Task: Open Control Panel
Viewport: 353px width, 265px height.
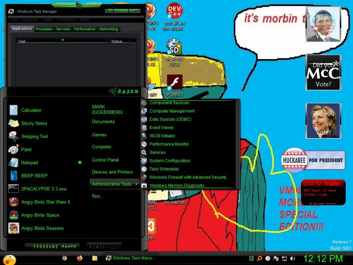Action: pos(105,160)
